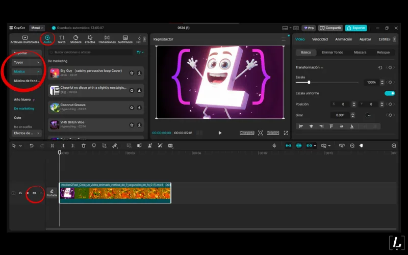Mute the video track audio
The height and width of the screenshot is (255, 408).
(34, 193)
